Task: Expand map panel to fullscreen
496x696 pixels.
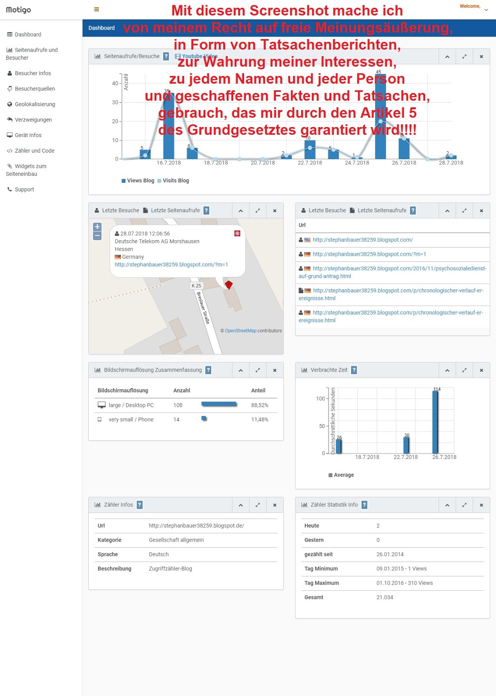Action: 258,211
